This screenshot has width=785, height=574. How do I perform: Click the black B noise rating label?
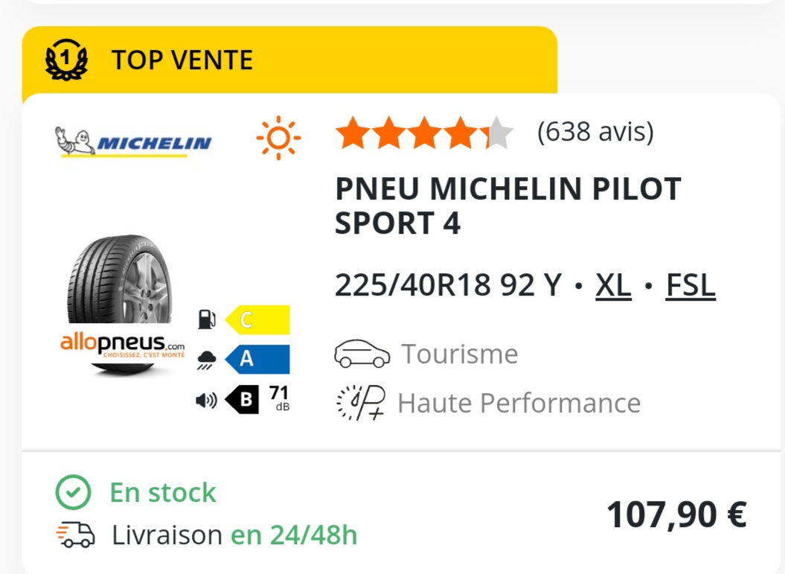[x=243, y=399]
